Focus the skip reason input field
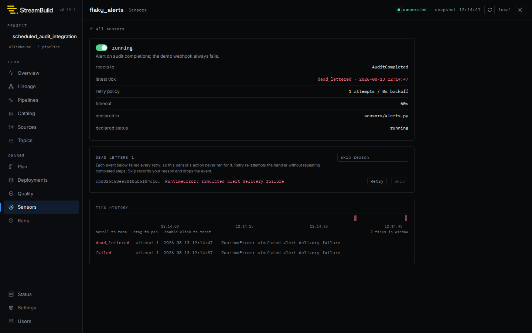The height and width of the screenshot is (333, 532). tap(372, 157)
